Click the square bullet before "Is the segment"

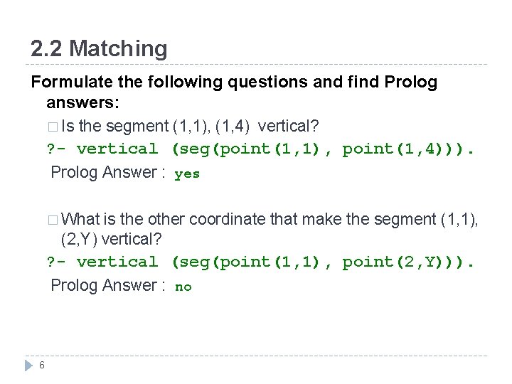coord(55,127)
